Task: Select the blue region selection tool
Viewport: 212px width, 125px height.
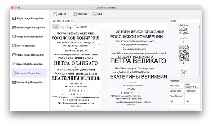Action: [x=62, y=27]
